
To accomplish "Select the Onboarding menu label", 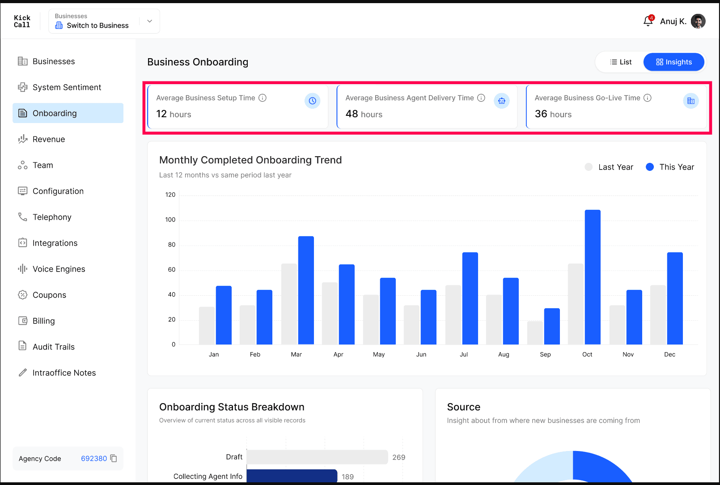I will click(x=55, y=113).
